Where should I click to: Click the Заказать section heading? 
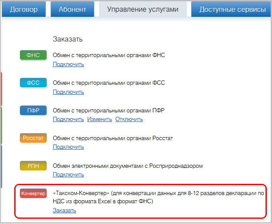(67, 39)
